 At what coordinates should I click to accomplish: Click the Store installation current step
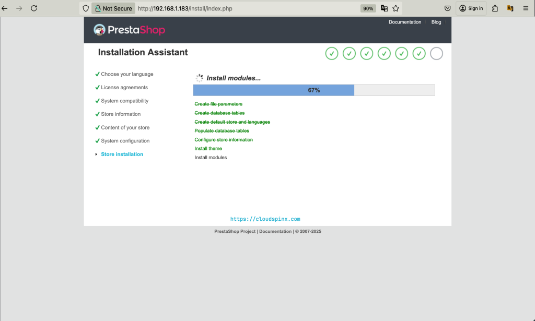(x=122, y=154)
